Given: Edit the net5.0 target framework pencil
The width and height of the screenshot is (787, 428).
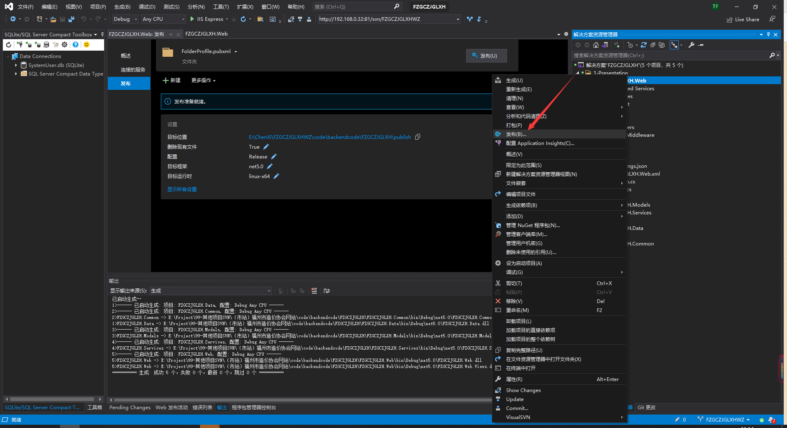Looking at the screenshot, I should click(x=270, y=166).
